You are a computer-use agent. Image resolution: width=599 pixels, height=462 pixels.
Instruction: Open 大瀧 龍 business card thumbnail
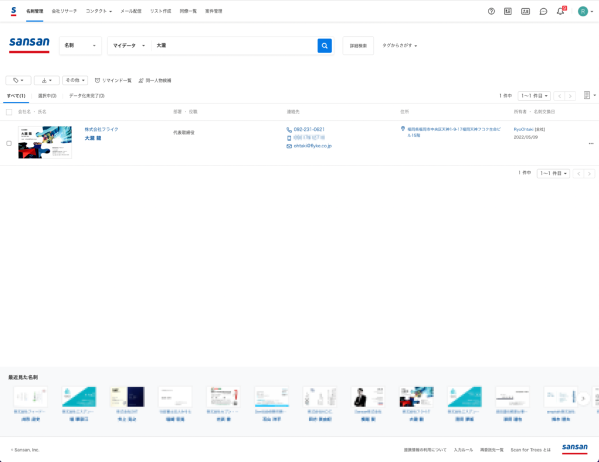[45, 143]
